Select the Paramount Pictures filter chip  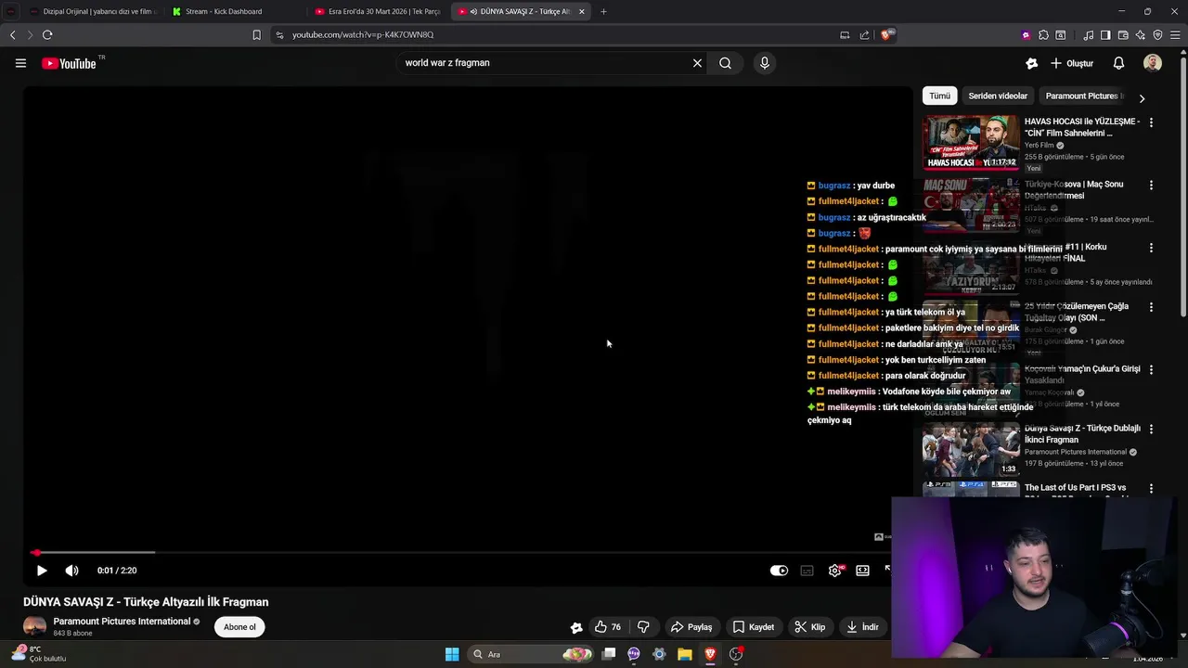pyautogui.click(x=1082, y=96)
